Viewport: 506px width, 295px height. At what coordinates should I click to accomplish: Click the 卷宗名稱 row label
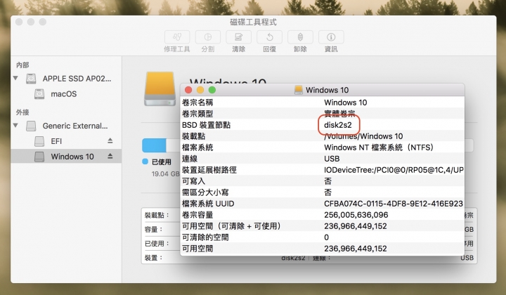197,103
